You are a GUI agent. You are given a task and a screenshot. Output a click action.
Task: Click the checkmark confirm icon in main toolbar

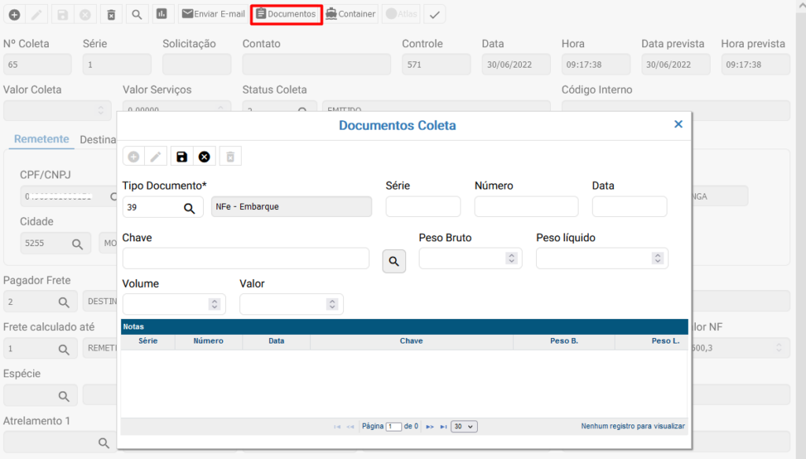coord(434,14)
